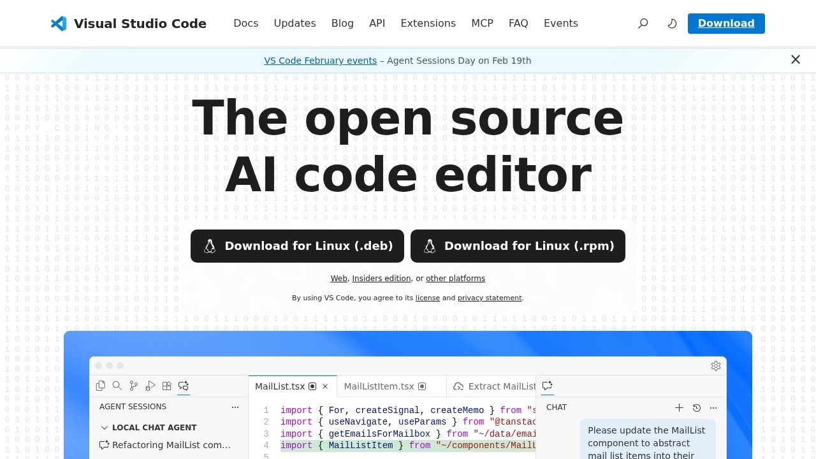
Task: Open the Agent Sessions more actions menu
Action: click(x=235, y=407)
